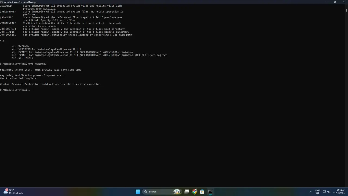Image resolution: width=348 pixels, height=196 pixels.
Task: Restore down the Command Prompt window
Action: pos(335,2)
